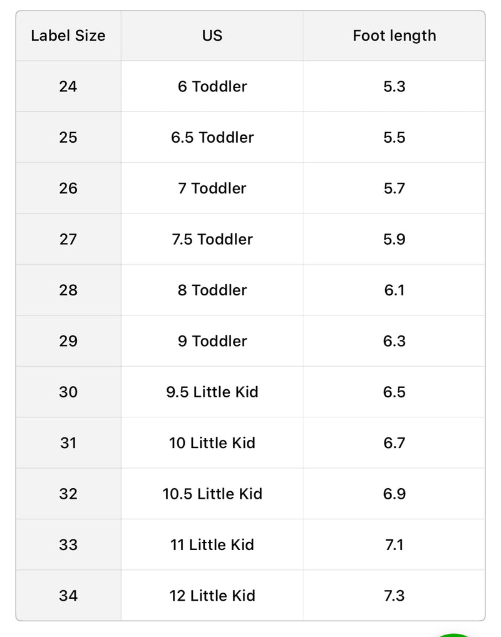501x637 pixels.
Task: Select label size 26 cell
Action: pyautogui.click(x=68, y=188)
